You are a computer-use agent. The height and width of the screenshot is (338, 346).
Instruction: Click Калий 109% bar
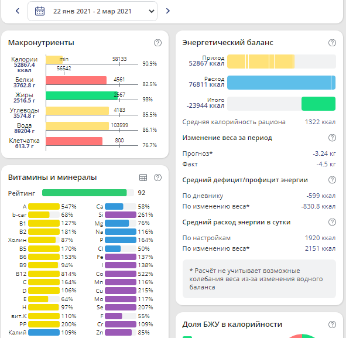point(44,332)
